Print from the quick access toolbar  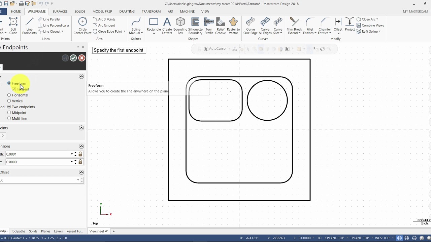point(21,4)
